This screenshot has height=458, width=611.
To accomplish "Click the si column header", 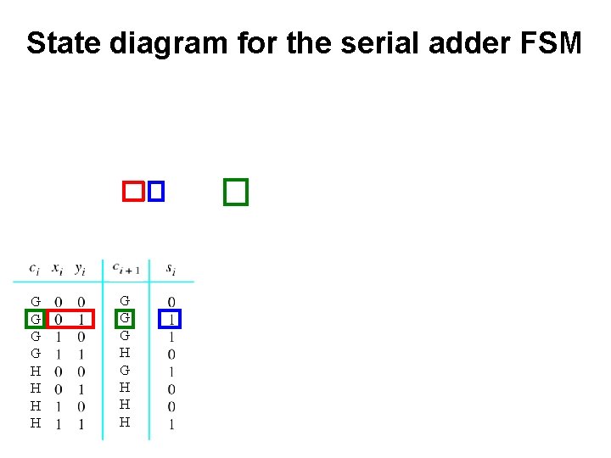I will pyautogui.click(x=171, y=269).
